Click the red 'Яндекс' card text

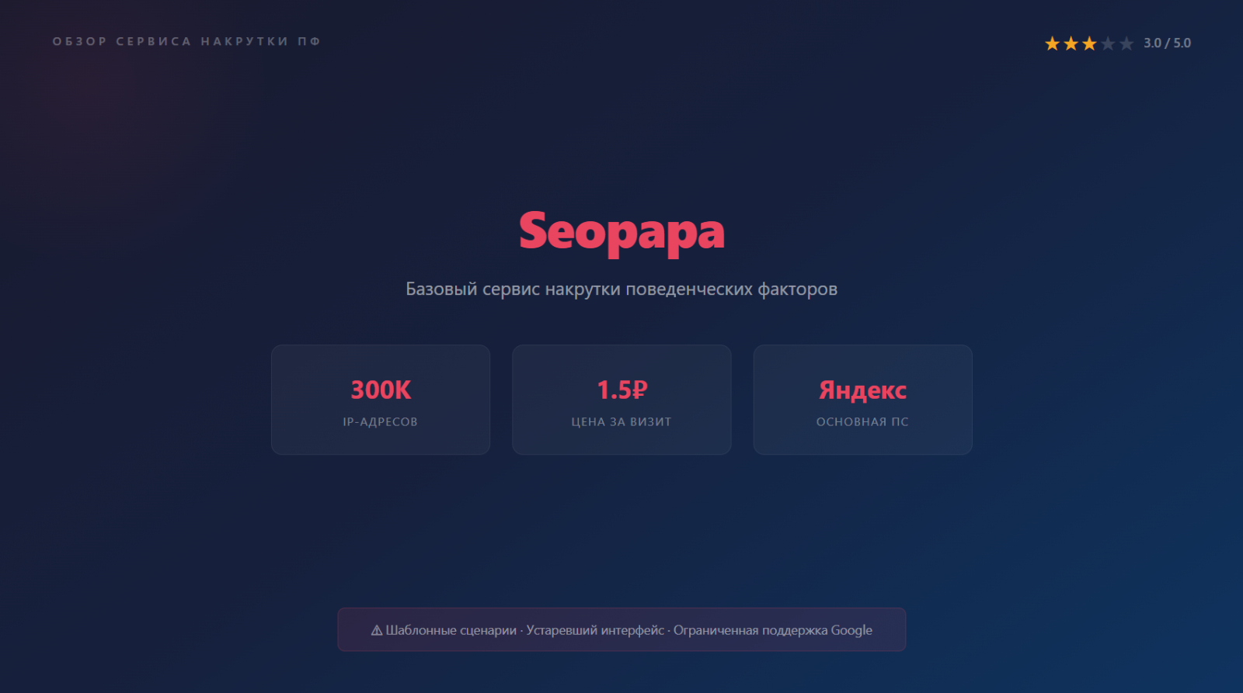click(862, 390)
